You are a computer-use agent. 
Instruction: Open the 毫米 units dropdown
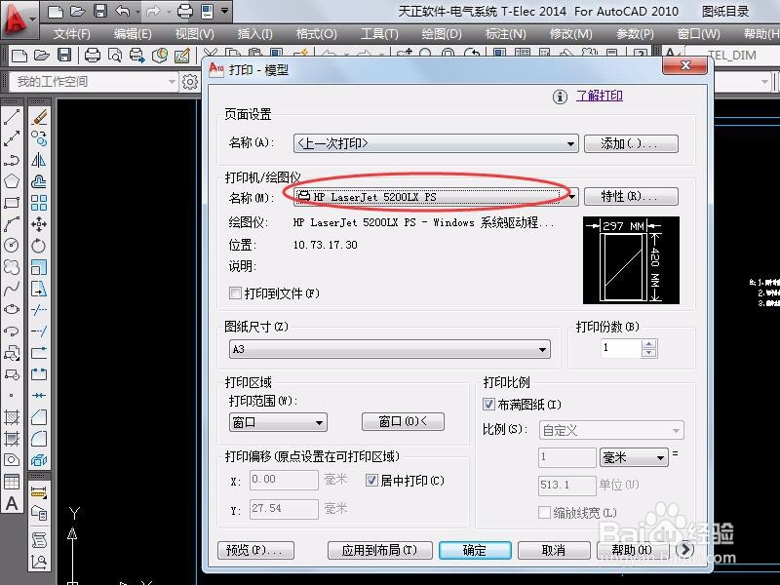634,457
